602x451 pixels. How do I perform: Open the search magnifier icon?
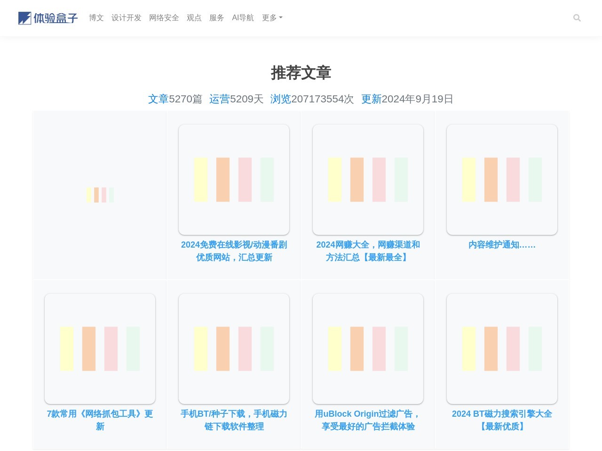(577, 18)
